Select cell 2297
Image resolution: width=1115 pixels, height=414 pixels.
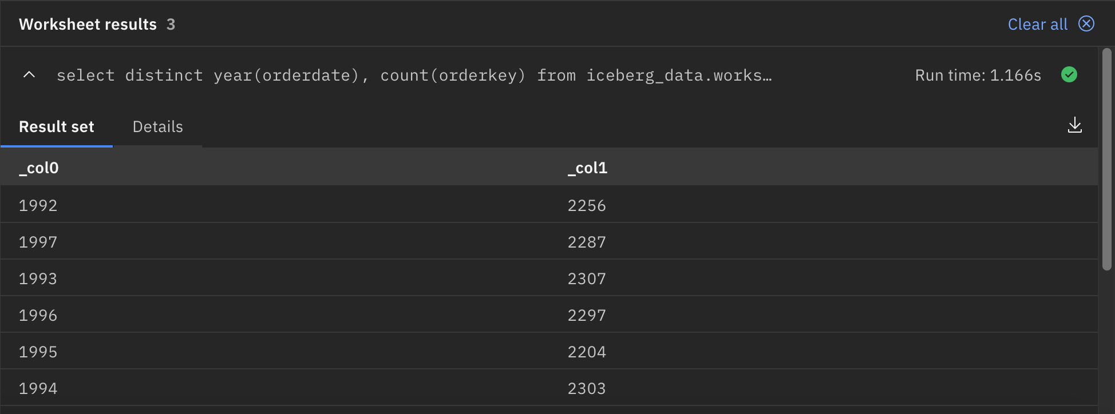[x=587, y=315]
